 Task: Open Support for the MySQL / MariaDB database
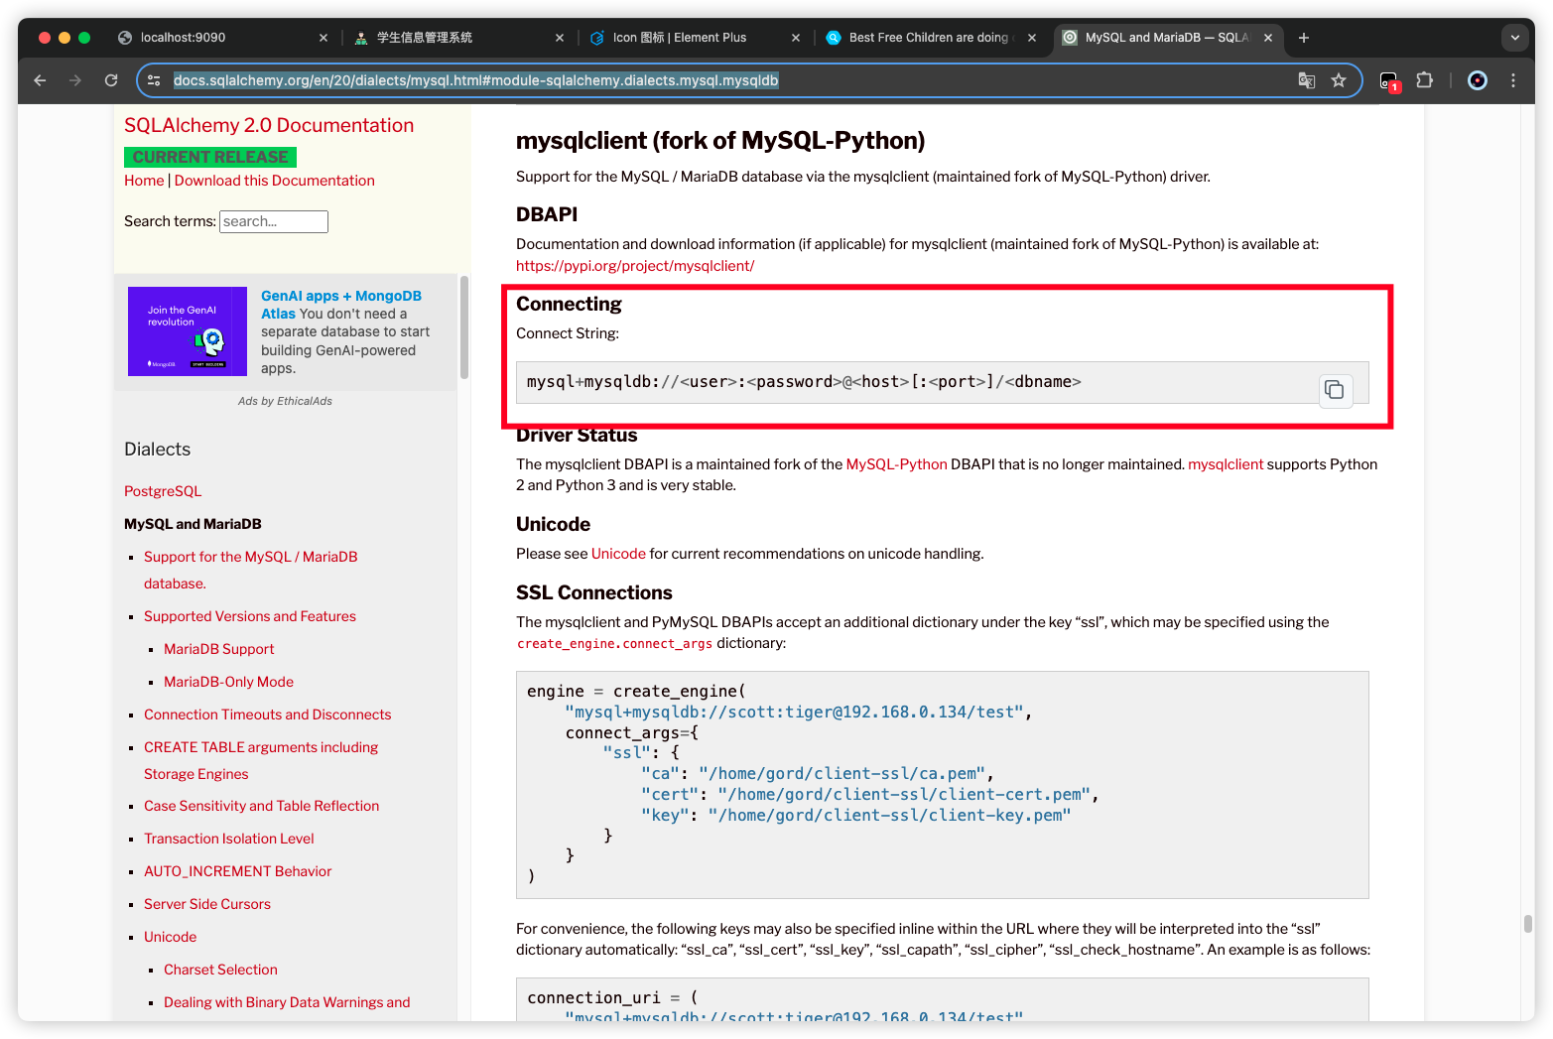(x=251, y=570)
